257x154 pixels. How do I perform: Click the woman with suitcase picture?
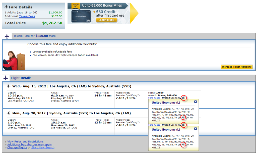tap(14, 60)
